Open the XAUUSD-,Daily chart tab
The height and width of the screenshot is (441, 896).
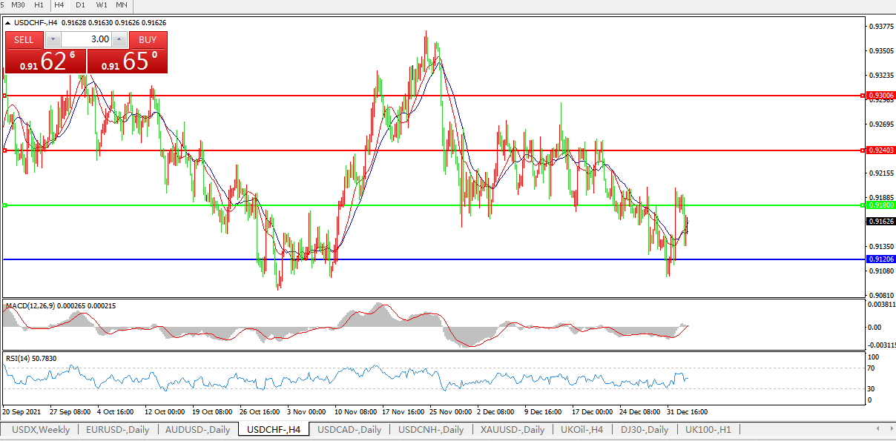pyautogui.click(x=512, y=430)
